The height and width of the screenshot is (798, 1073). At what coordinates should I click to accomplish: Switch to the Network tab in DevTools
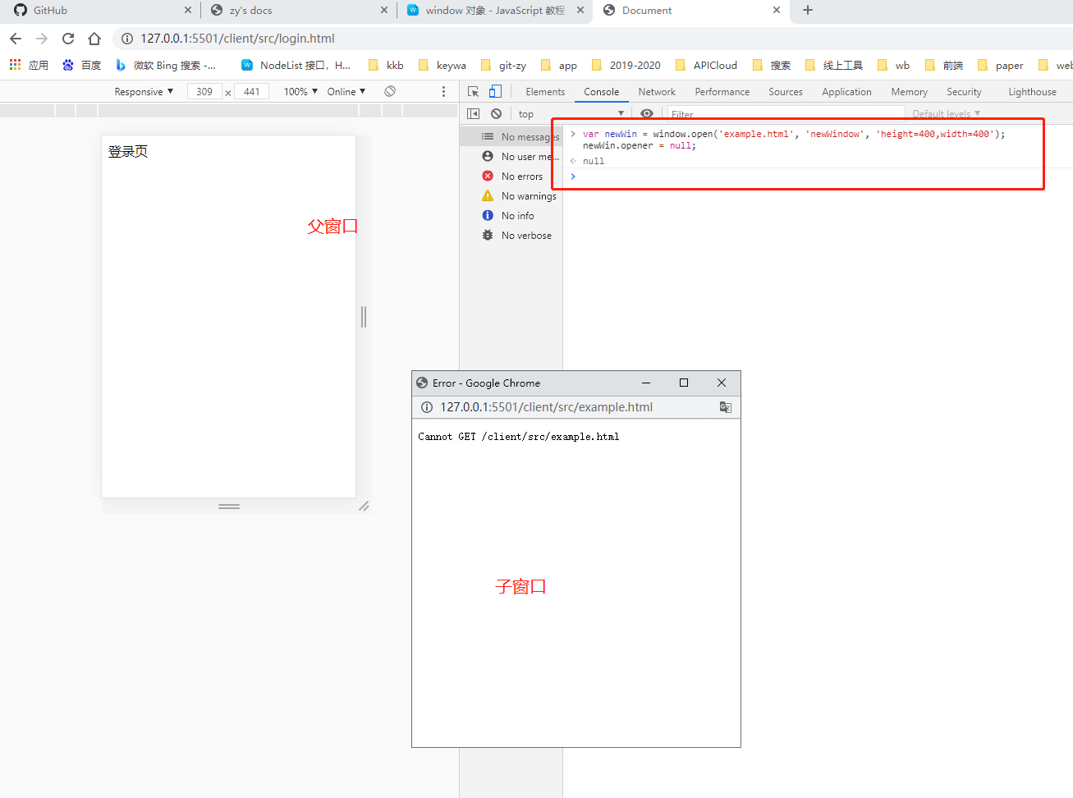[x=657, y=92]
